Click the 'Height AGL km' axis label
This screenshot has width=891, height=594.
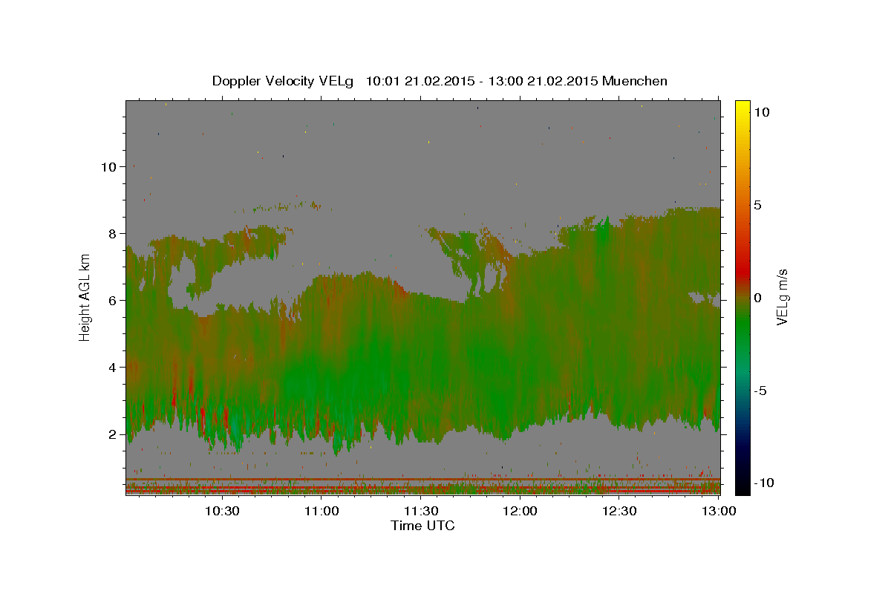coord(85,298)
